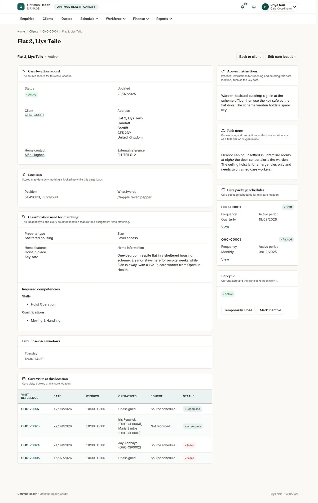Click Priya Nair's avatar icon
This screenshot has width=318, height=503.
pos(265,7)
